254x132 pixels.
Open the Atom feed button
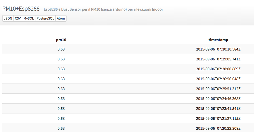tap(61, 18)
